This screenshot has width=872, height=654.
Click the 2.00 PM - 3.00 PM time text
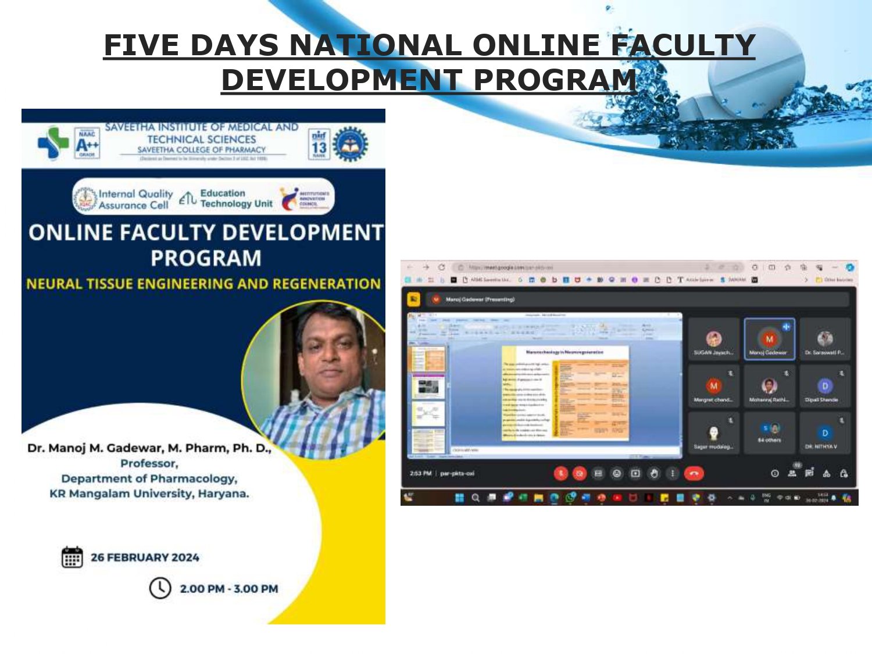(229, 589)
